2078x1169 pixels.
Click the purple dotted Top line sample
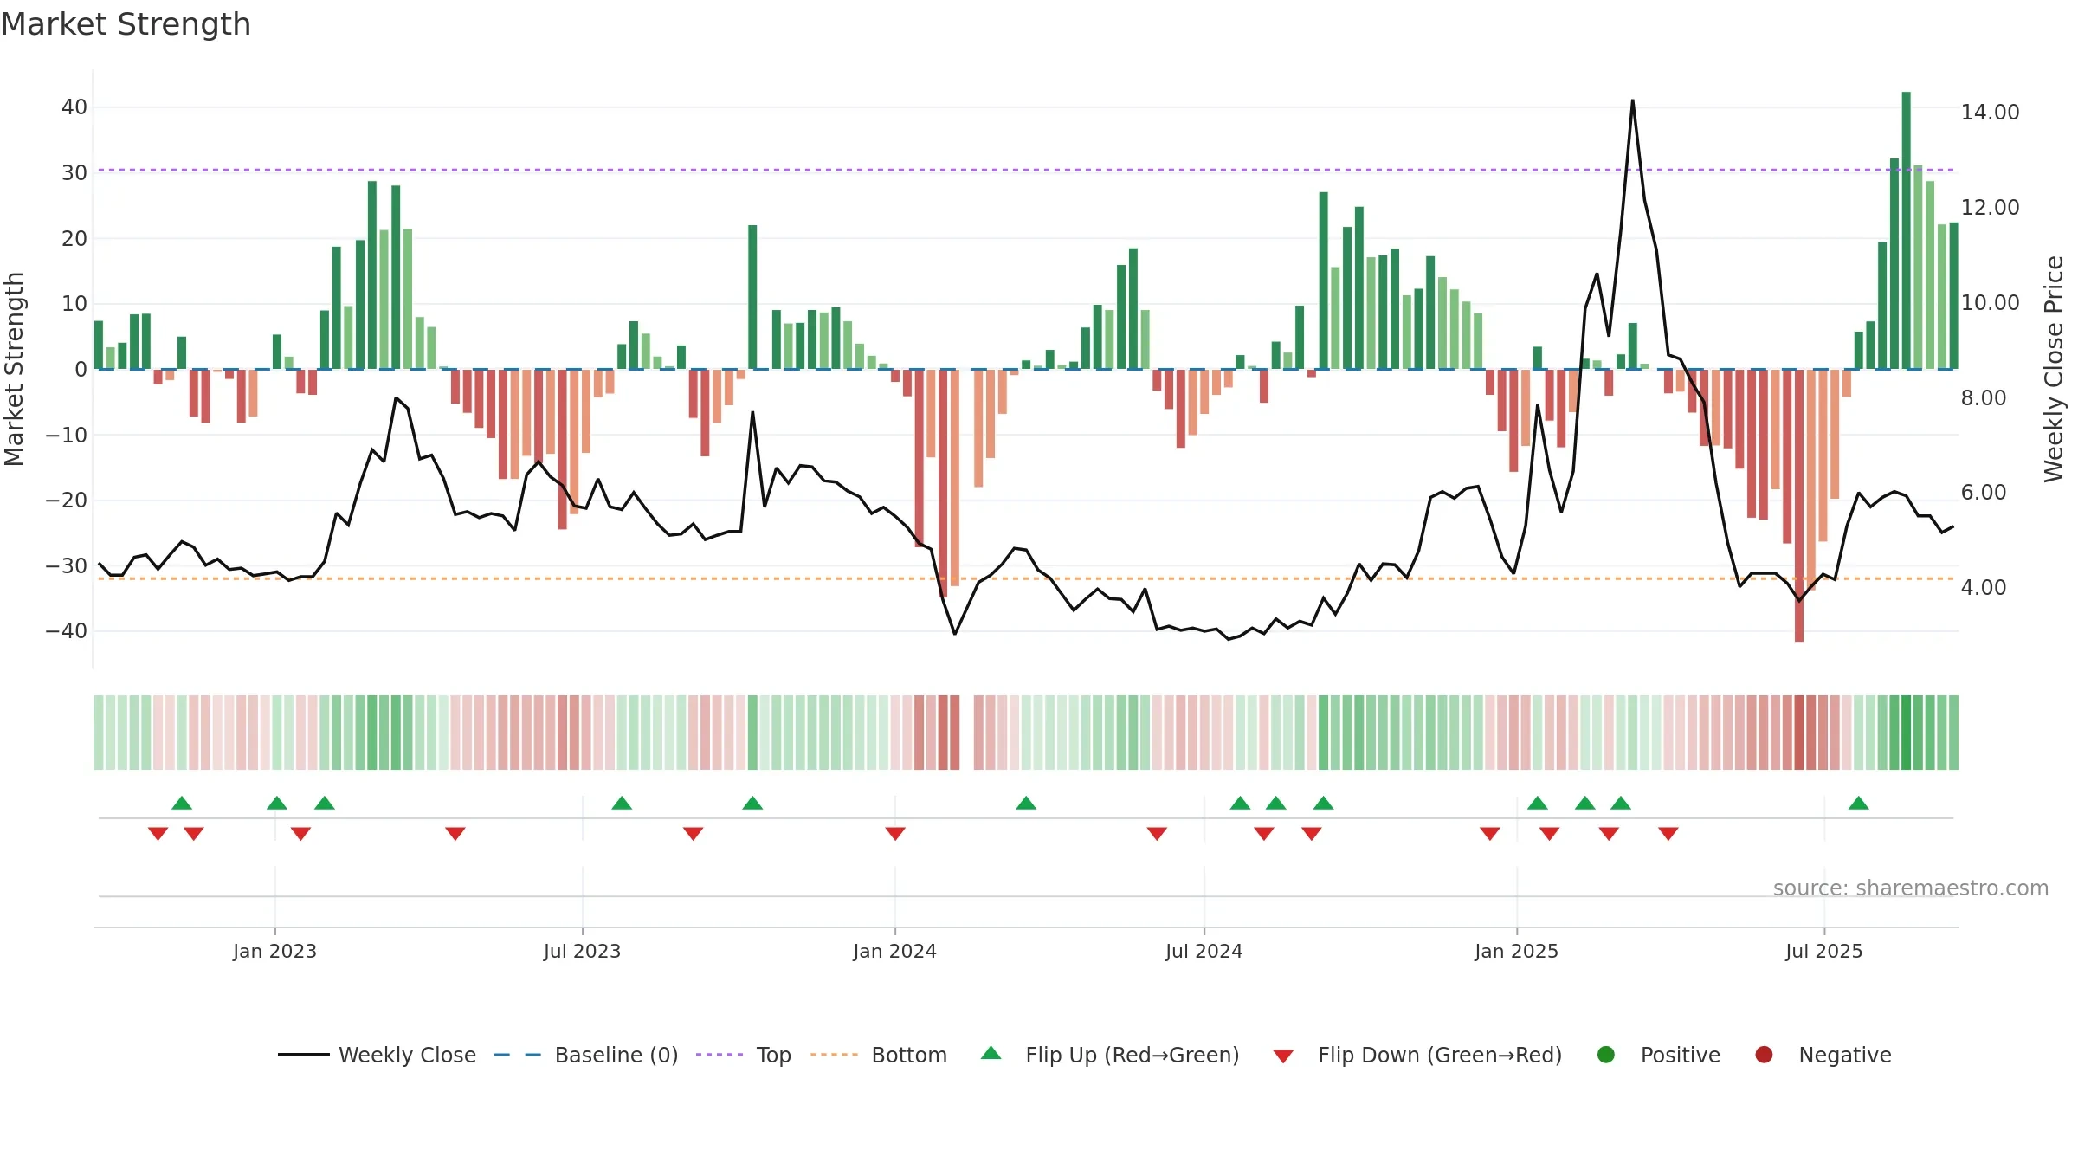(720, 1055)
